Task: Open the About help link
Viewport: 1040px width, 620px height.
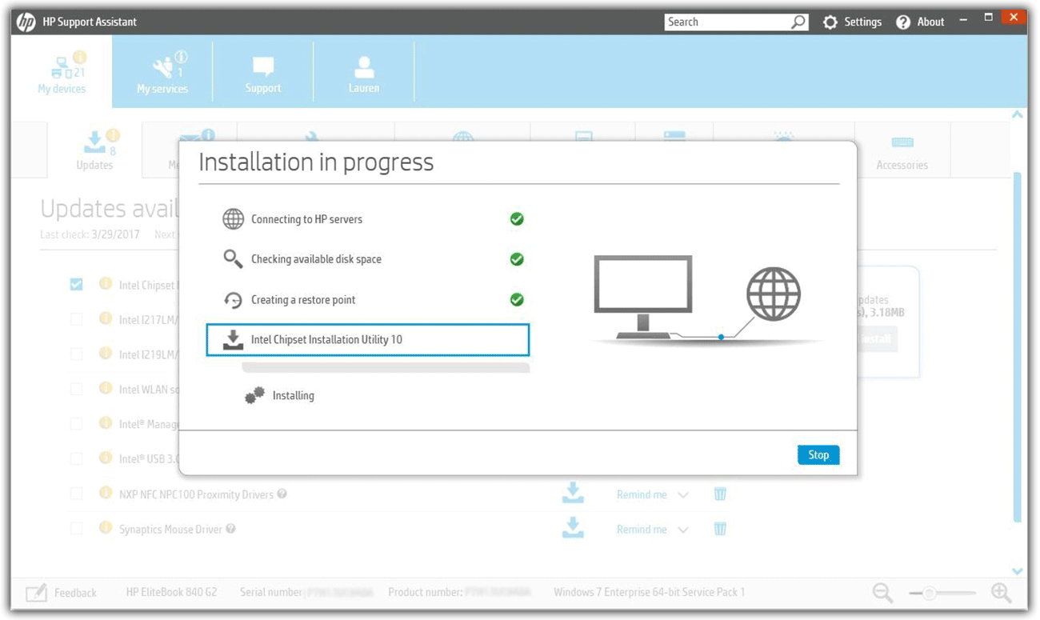Action: 921,22
